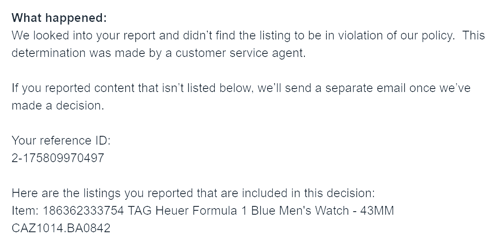Click the model code CAZ1014.BA0842
Screen dimensions: 492x248
pyautogui.click(x=61, y=228)
